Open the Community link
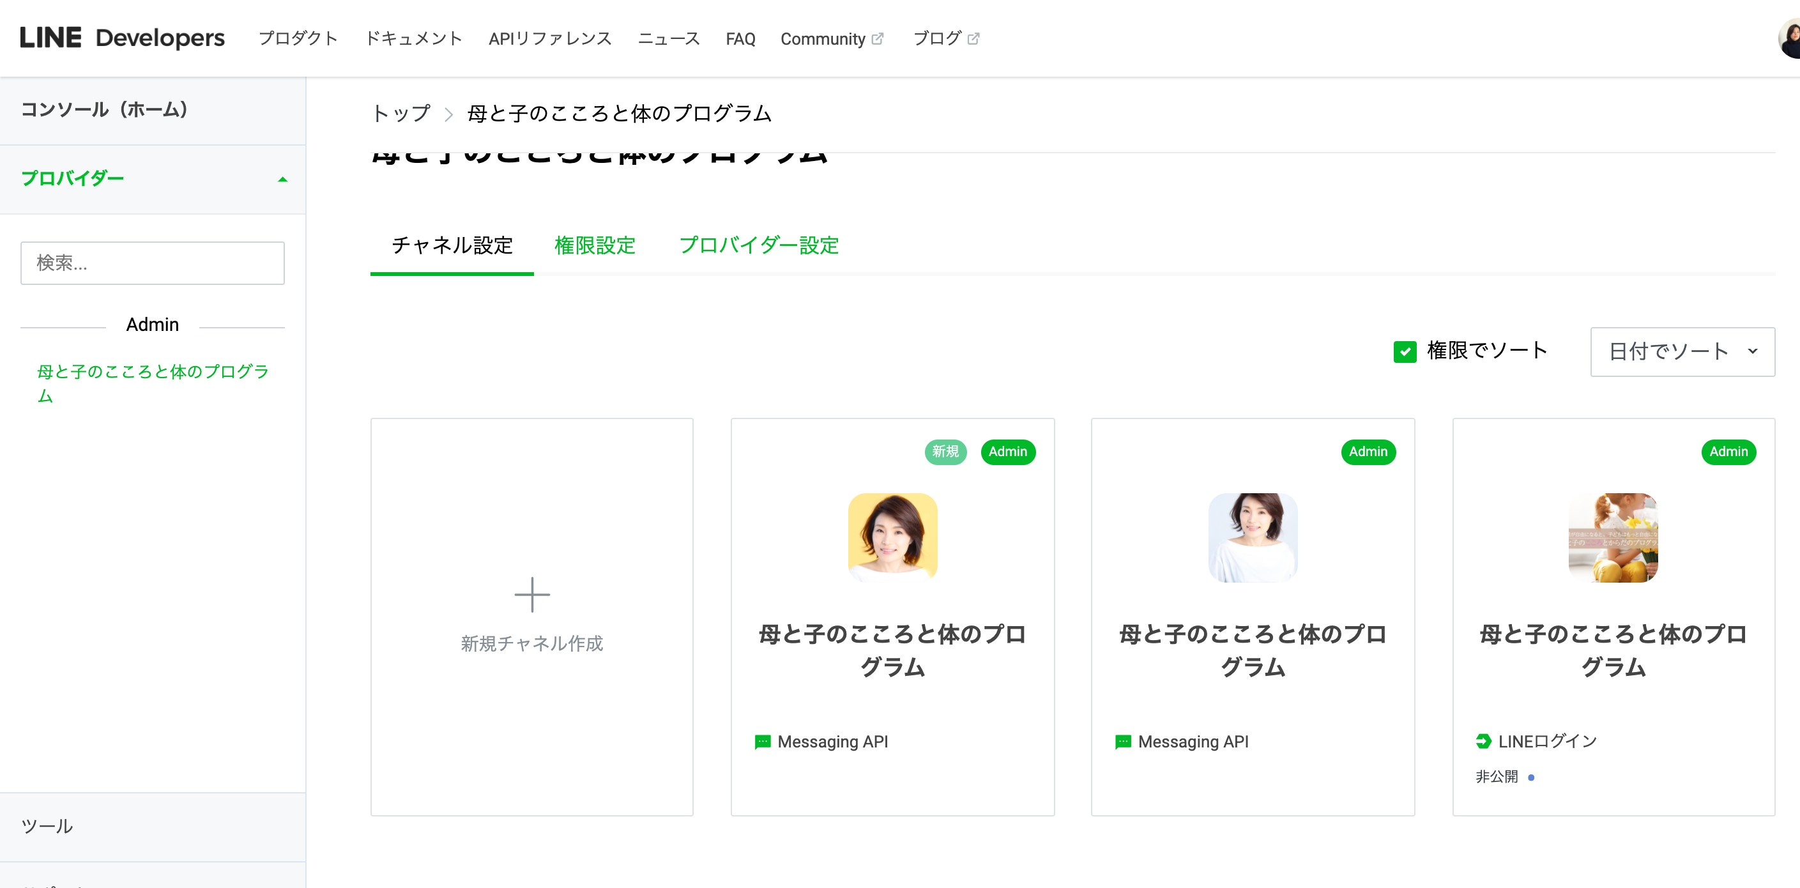 pos(823,38)
